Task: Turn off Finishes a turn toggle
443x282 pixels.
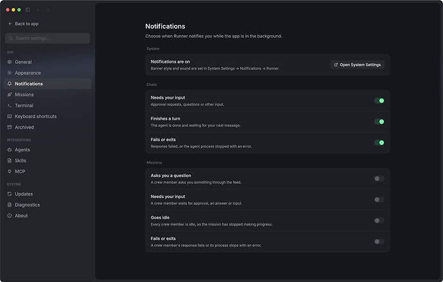Action: [379, 122]
